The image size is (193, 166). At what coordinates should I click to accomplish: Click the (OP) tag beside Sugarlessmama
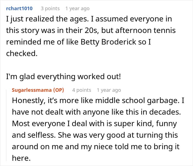tap(59, 90)
